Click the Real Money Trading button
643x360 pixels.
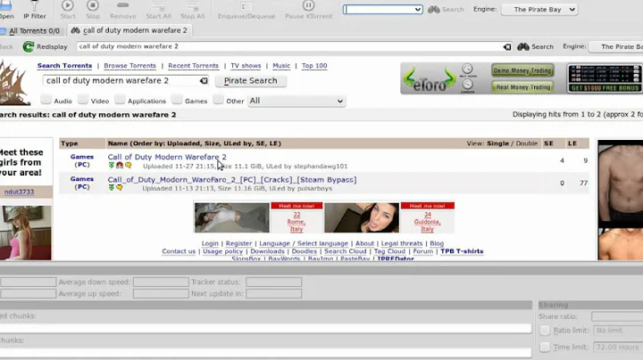(x=522, y=87)
